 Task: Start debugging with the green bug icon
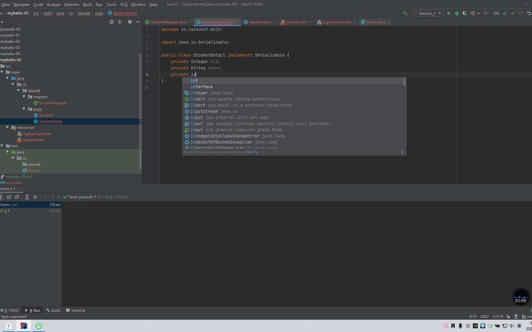[457, 13]
